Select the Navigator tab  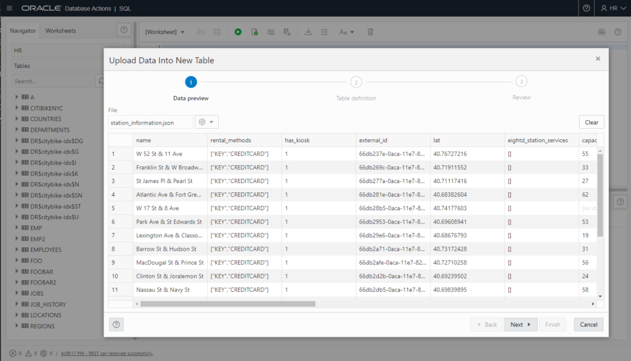pos(23,30)
